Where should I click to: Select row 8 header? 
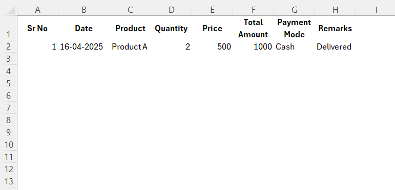pos(9,120)
